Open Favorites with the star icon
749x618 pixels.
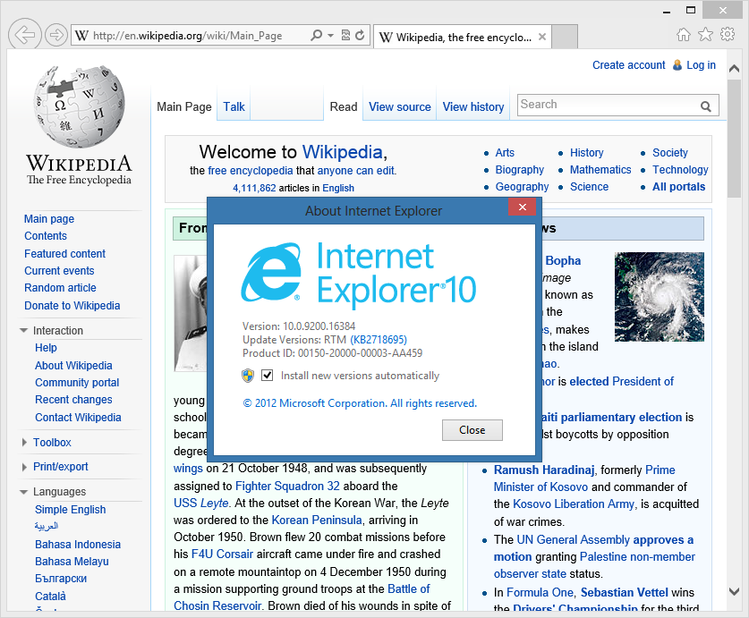pyautogui.click(x=705, y=35)
